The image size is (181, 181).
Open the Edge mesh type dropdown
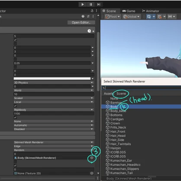[x=54, y=146]
